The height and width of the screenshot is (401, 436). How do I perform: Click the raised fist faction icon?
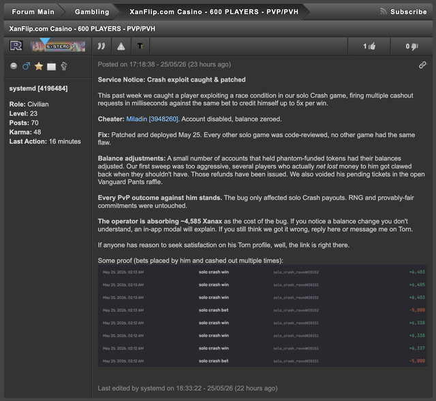point(64,66)
